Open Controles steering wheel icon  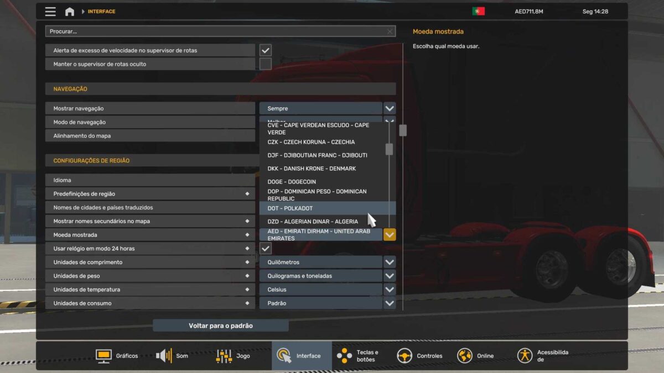[x=404, y=356]
